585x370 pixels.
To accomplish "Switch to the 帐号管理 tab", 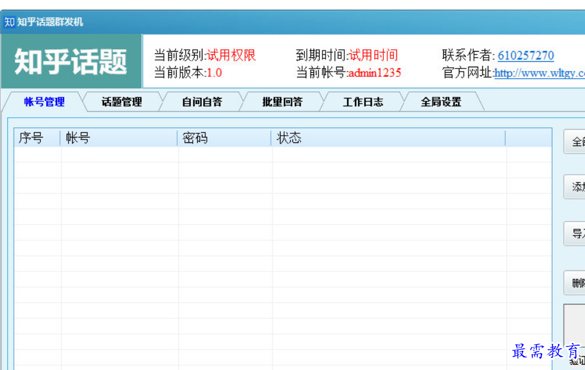I will coord(44,102).
